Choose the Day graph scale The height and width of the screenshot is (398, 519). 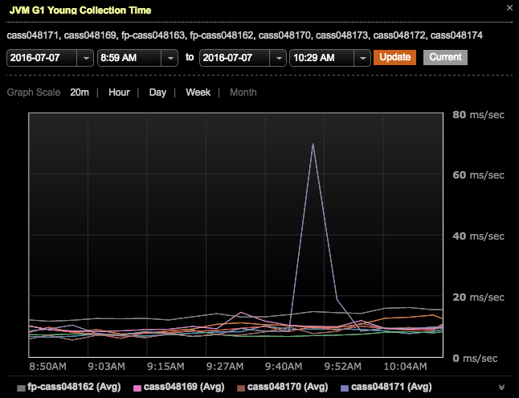coord(157,92)
